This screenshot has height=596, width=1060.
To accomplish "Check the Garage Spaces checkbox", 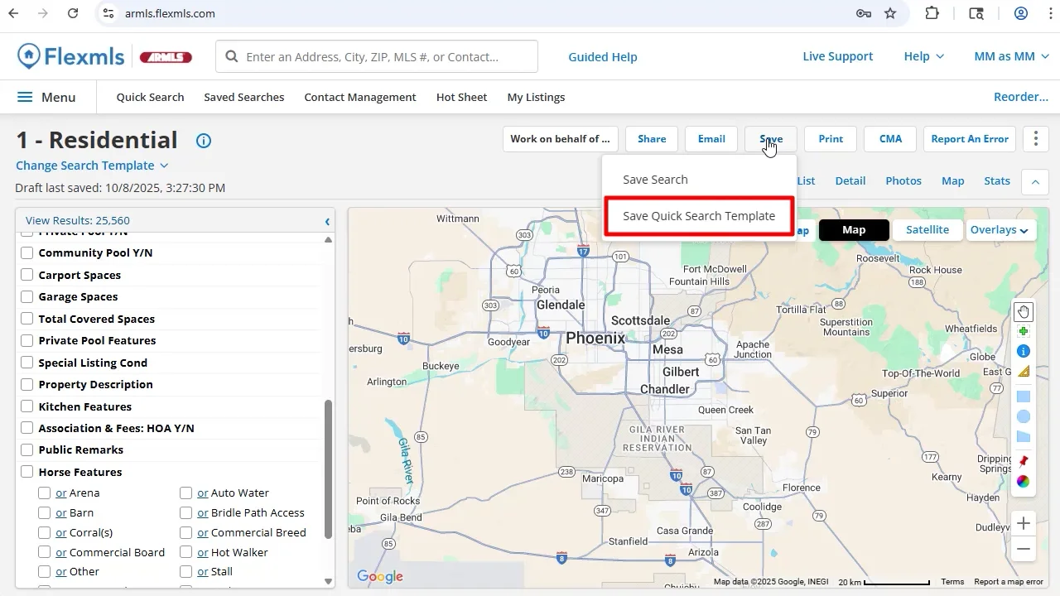I will 27,297.
